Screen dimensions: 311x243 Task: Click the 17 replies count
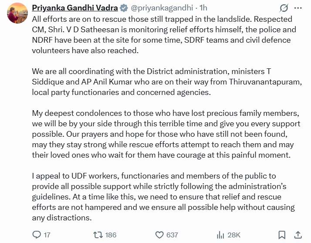[x=47, y=235]
